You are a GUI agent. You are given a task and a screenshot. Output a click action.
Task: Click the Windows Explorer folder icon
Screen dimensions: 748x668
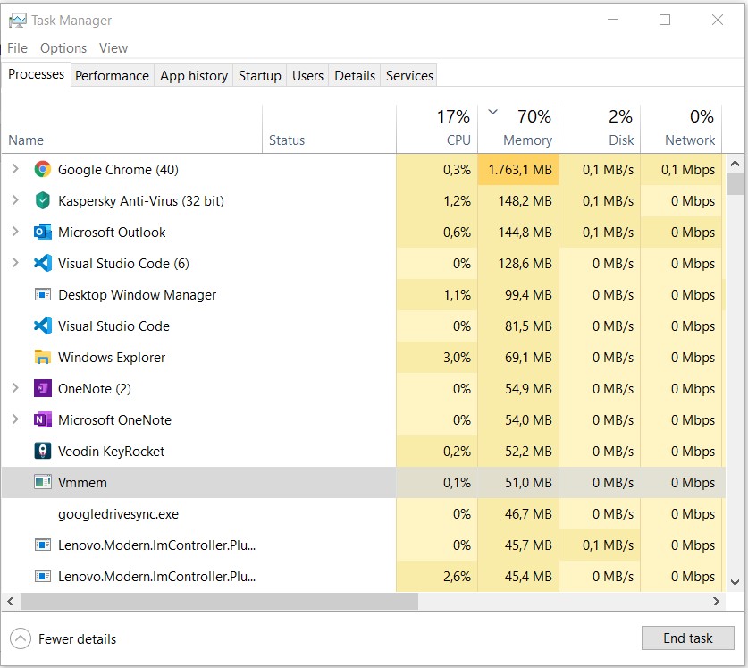(x=43, y=357)
